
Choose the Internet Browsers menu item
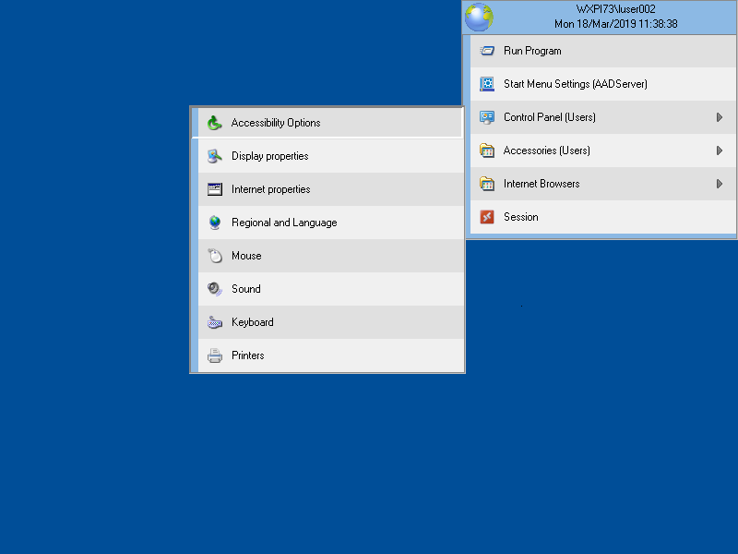pyautogui.click(x=542, y=184)
